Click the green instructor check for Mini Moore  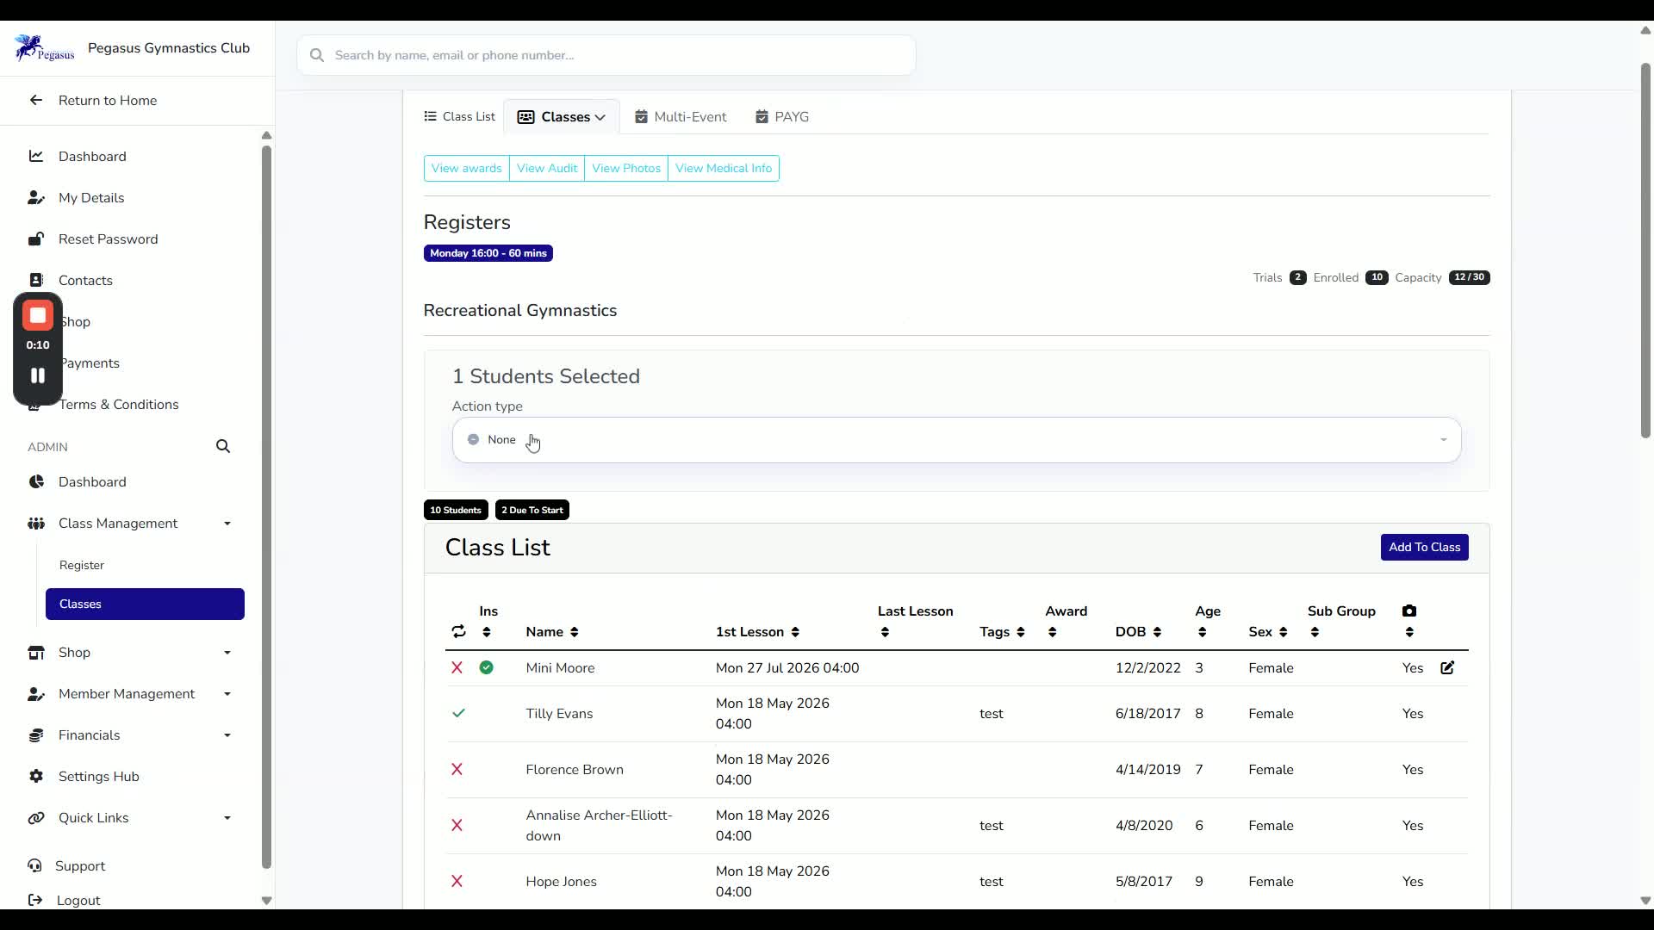coord(487,668)
